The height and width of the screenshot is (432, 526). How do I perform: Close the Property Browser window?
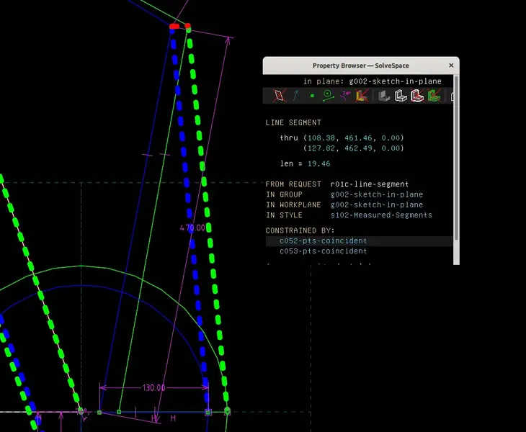tap(451, 66)
